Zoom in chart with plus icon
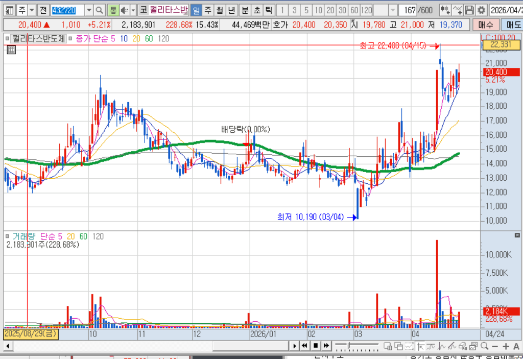Image resolution: width=523 pixels, height=359 pixels. (x=506, y=346)
